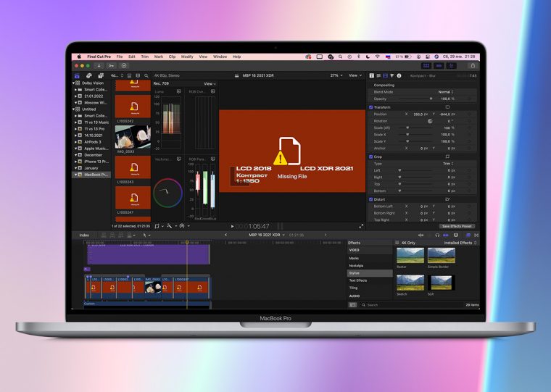The image size is (551, 392).
Task: Open the Final Cut Pro menu
Action: [x=99, y=57]
